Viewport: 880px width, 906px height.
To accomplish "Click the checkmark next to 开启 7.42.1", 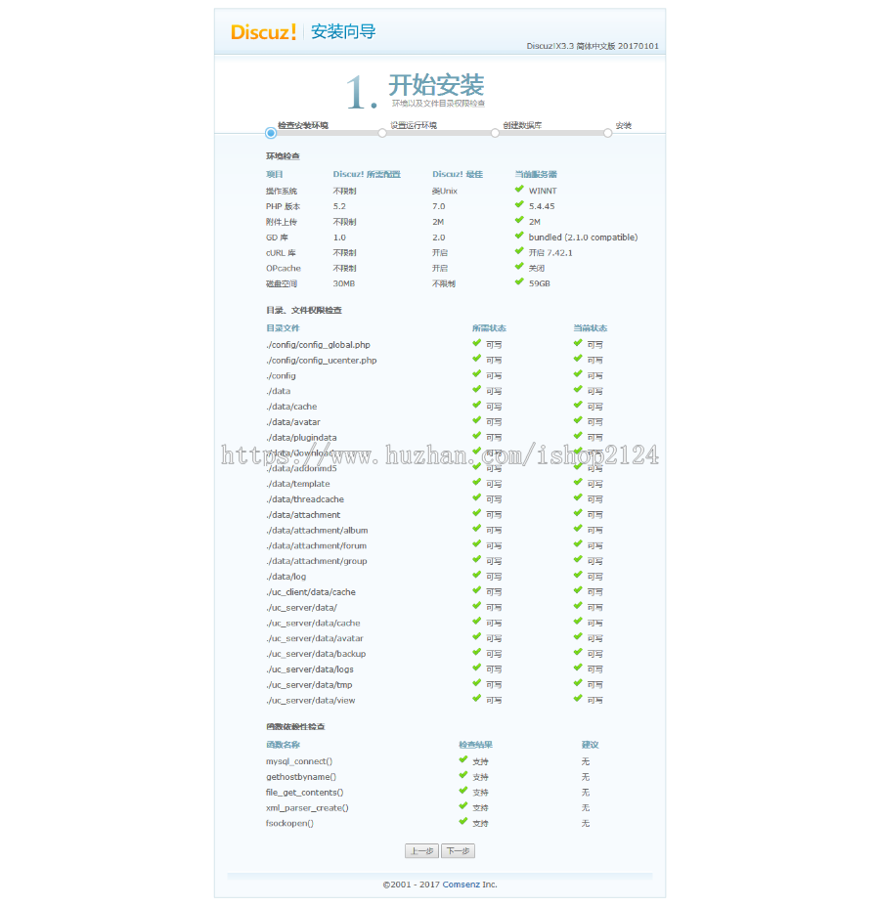I will 519,251.
